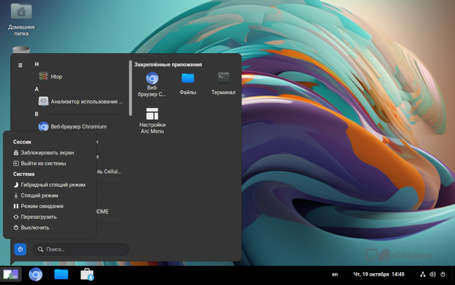Launch pinned Терминал application
The width and height of the screenshot is (455, 285).
(223, 83)
